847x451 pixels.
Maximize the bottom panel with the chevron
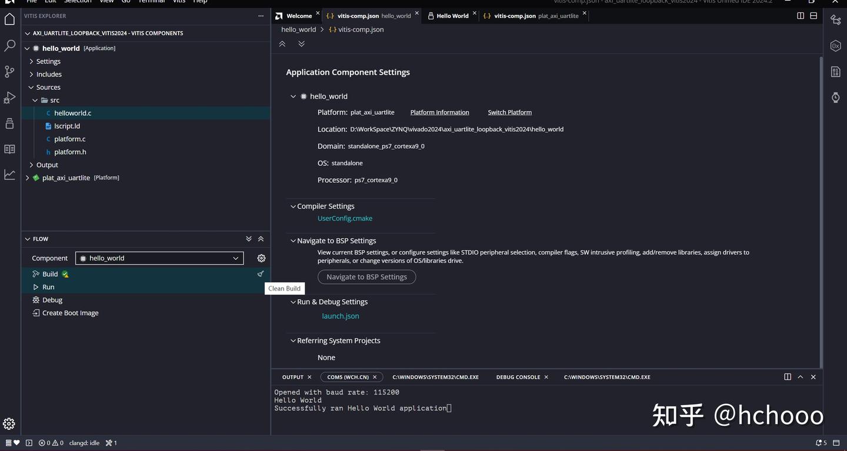click(801, 377)
